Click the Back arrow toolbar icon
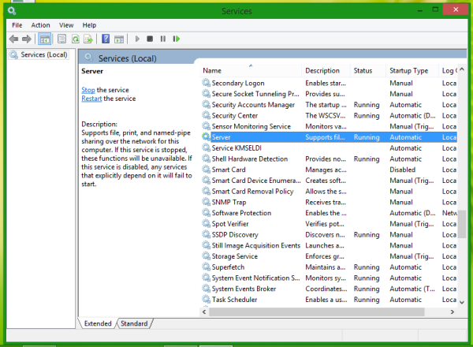 pos(14,39)
